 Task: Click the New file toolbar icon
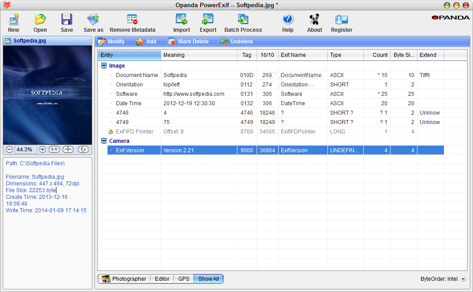13,20
